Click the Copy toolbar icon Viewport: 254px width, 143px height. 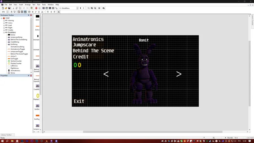pyautogui.click(x=17, y=8)
